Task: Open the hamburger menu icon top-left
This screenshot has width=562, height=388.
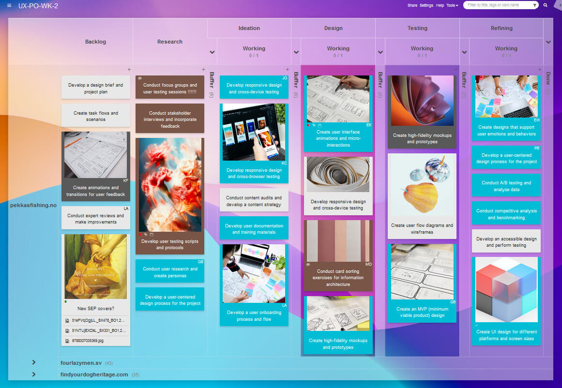Action: 8,5
